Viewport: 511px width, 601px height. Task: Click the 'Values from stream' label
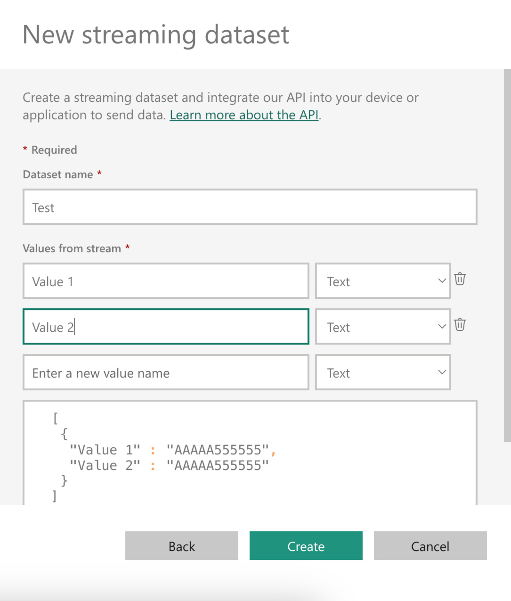(x=72, y=248)
